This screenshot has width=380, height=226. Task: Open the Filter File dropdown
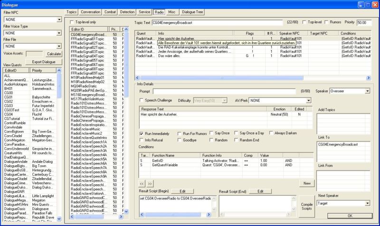[x=59, y=46]
